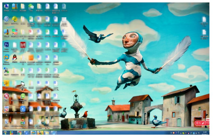Viewport: 214px width, 139px height.
Task: Click the yellow circle tray icon
Action: tap(184, 133)
